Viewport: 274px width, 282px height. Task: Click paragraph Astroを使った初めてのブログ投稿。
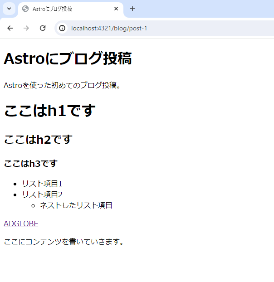(62, 85)
